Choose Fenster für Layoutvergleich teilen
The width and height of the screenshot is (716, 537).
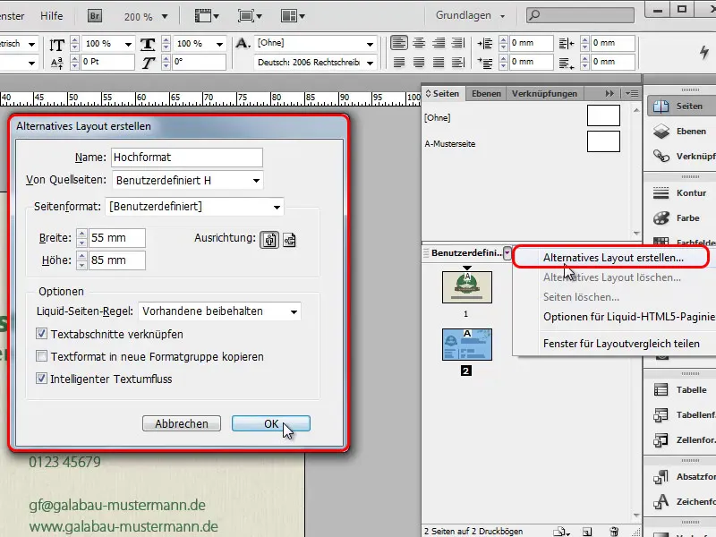pyautogui.click(x=621, y=344)
